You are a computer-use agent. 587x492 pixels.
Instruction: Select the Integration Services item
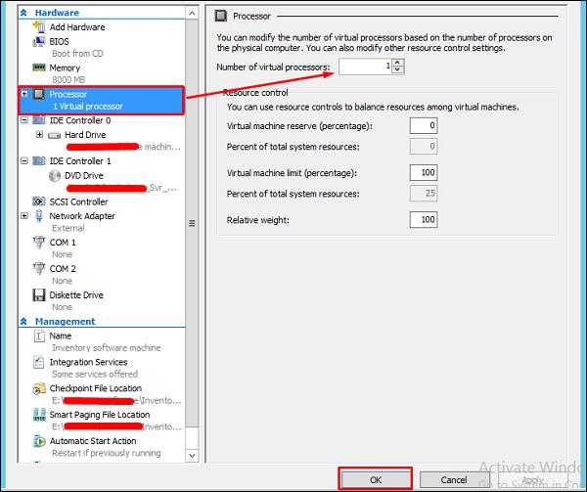(88, 362)
